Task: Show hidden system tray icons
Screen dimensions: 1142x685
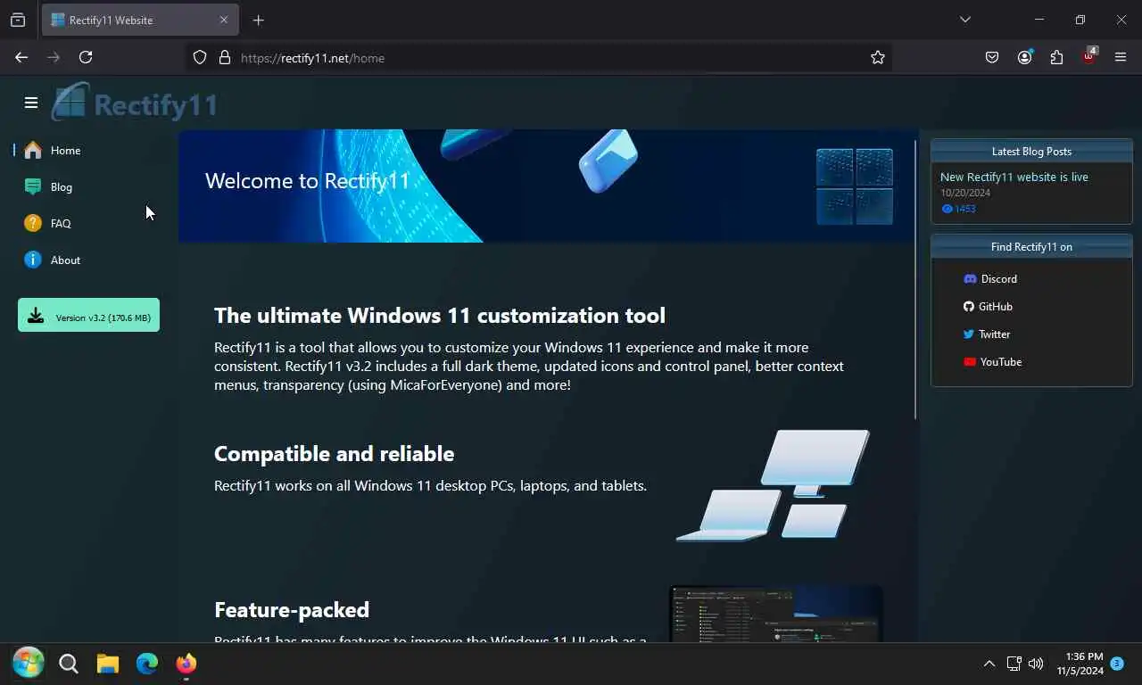Action: (989, 664)
